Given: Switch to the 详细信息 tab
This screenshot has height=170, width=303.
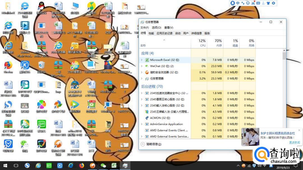Looking at the screenshot, I should coord(196,33).
